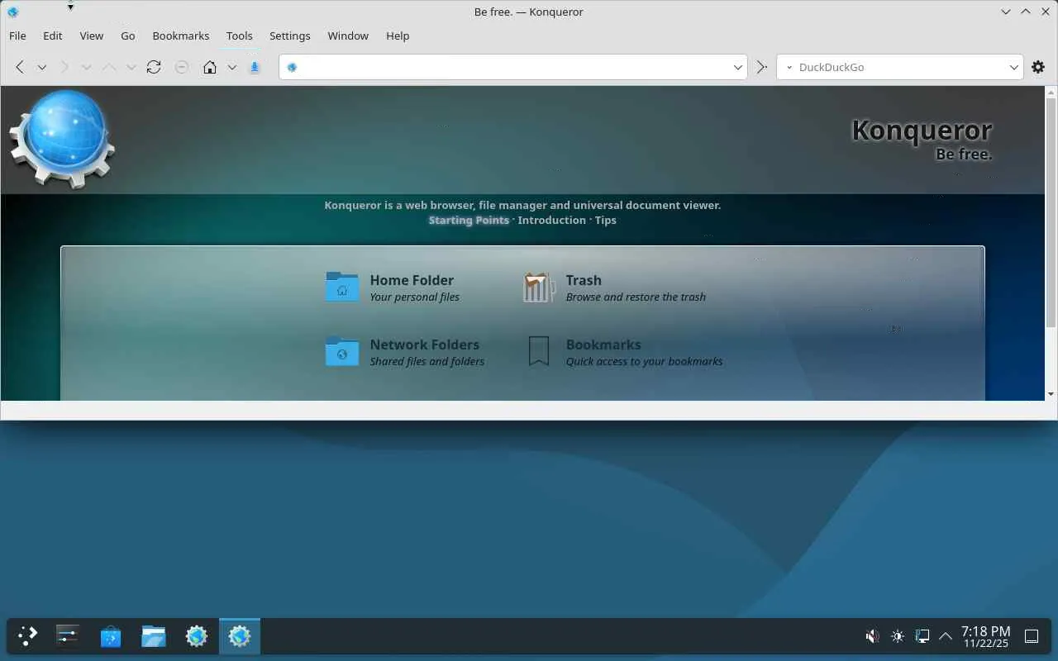Open the Settings menu
The image size is (1058, 661).
(290, 36)
